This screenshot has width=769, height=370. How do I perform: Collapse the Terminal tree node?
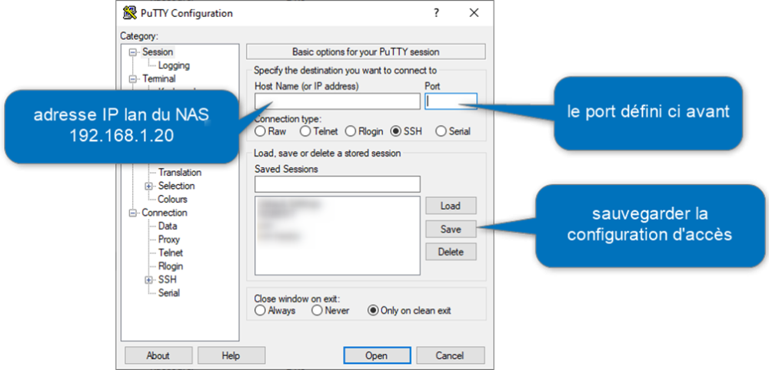(132, 79)
